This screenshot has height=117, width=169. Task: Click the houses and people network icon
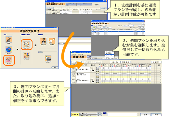click(x=27, y=55)
